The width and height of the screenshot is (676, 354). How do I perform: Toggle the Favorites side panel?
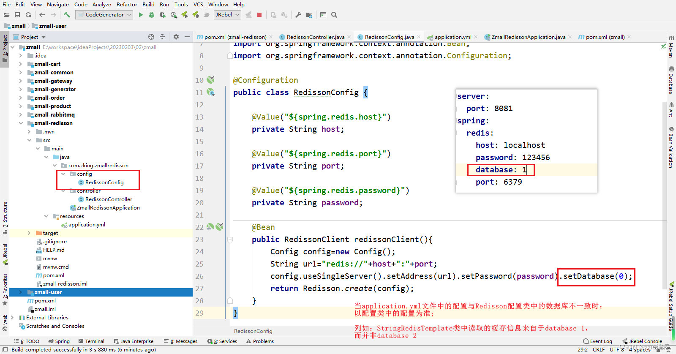tap(5, 289)
